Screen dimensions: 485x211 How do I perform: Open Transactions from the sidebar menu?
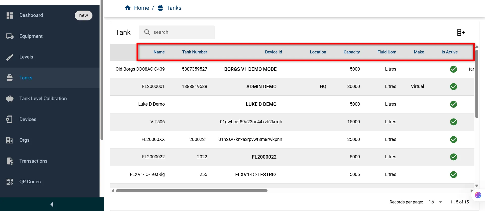click(x=33, y=161)
